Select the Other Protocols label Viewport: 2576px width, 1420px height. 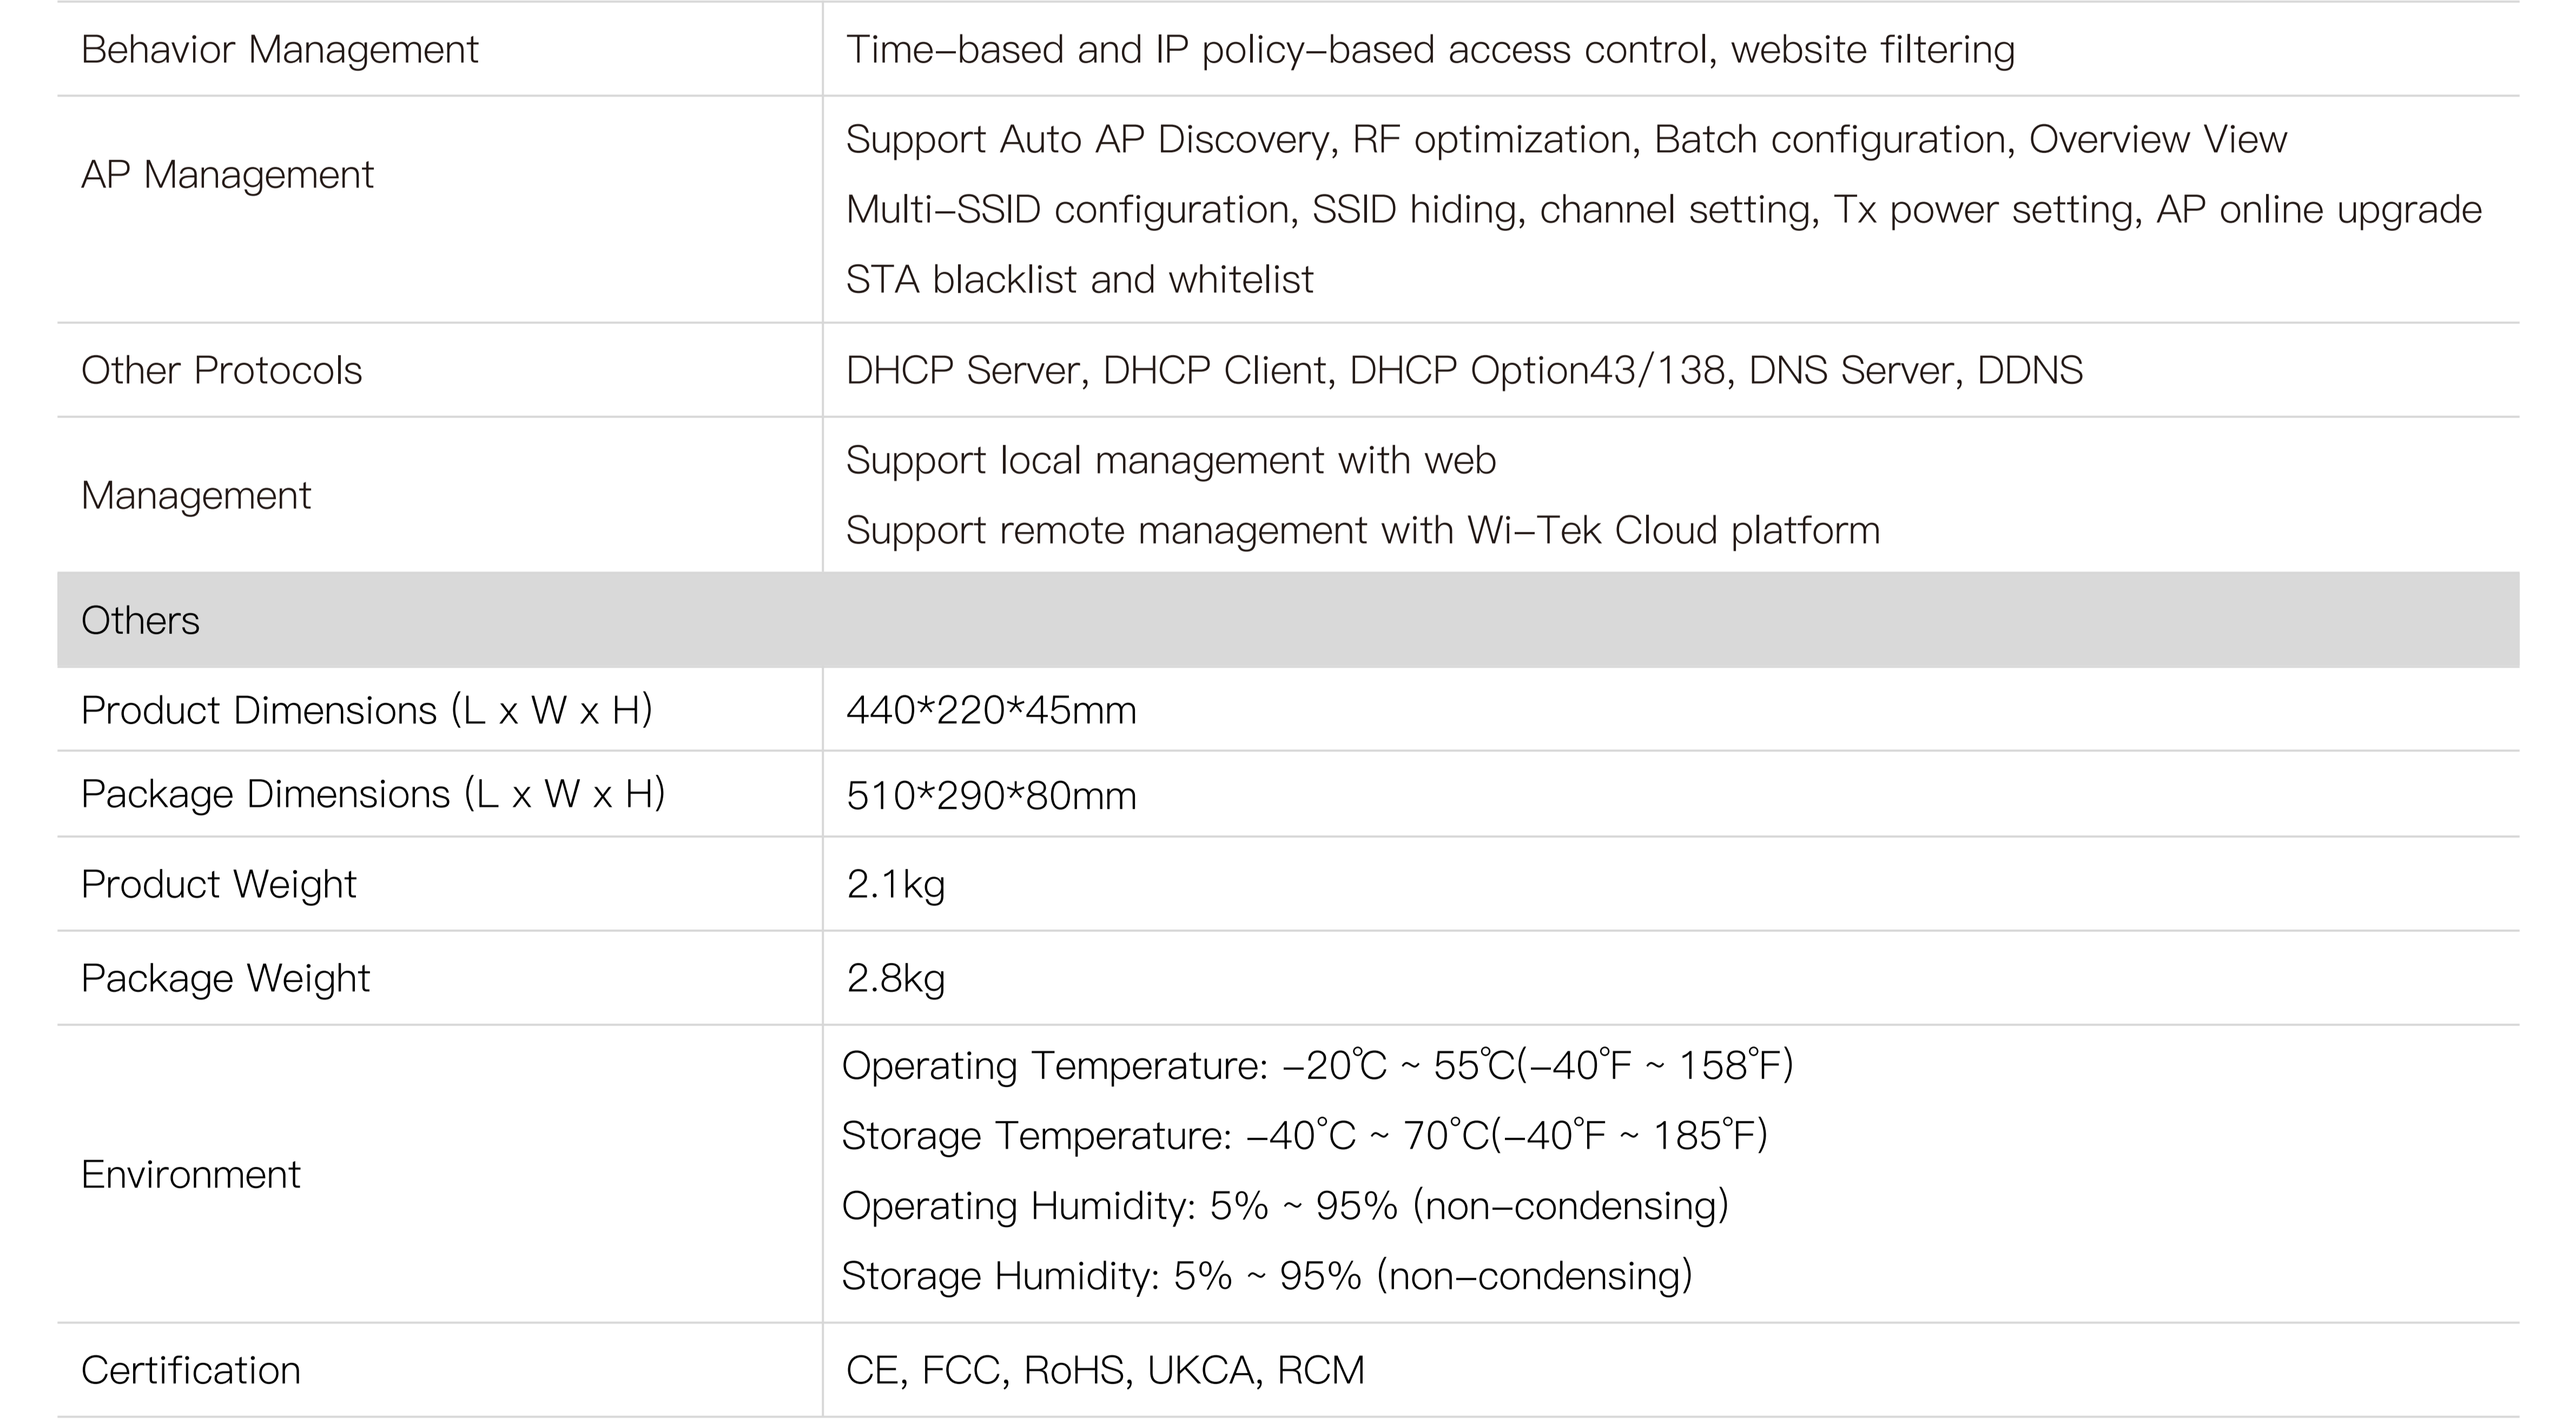pos(221,370)
